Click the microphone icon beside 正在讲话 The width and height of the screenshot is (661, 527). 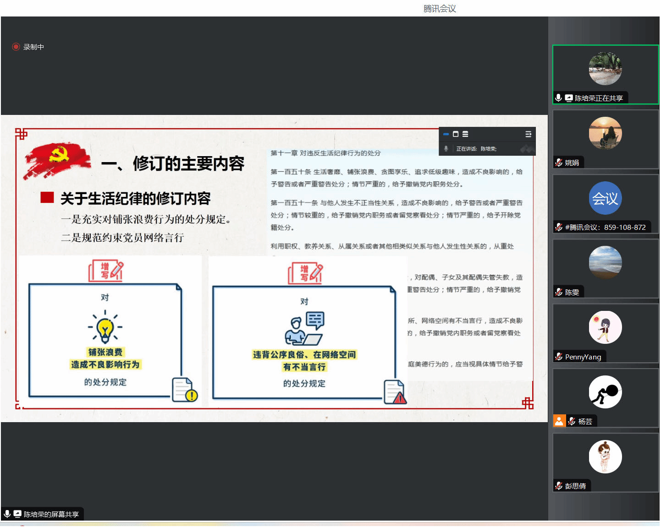[x=446, y=149]
